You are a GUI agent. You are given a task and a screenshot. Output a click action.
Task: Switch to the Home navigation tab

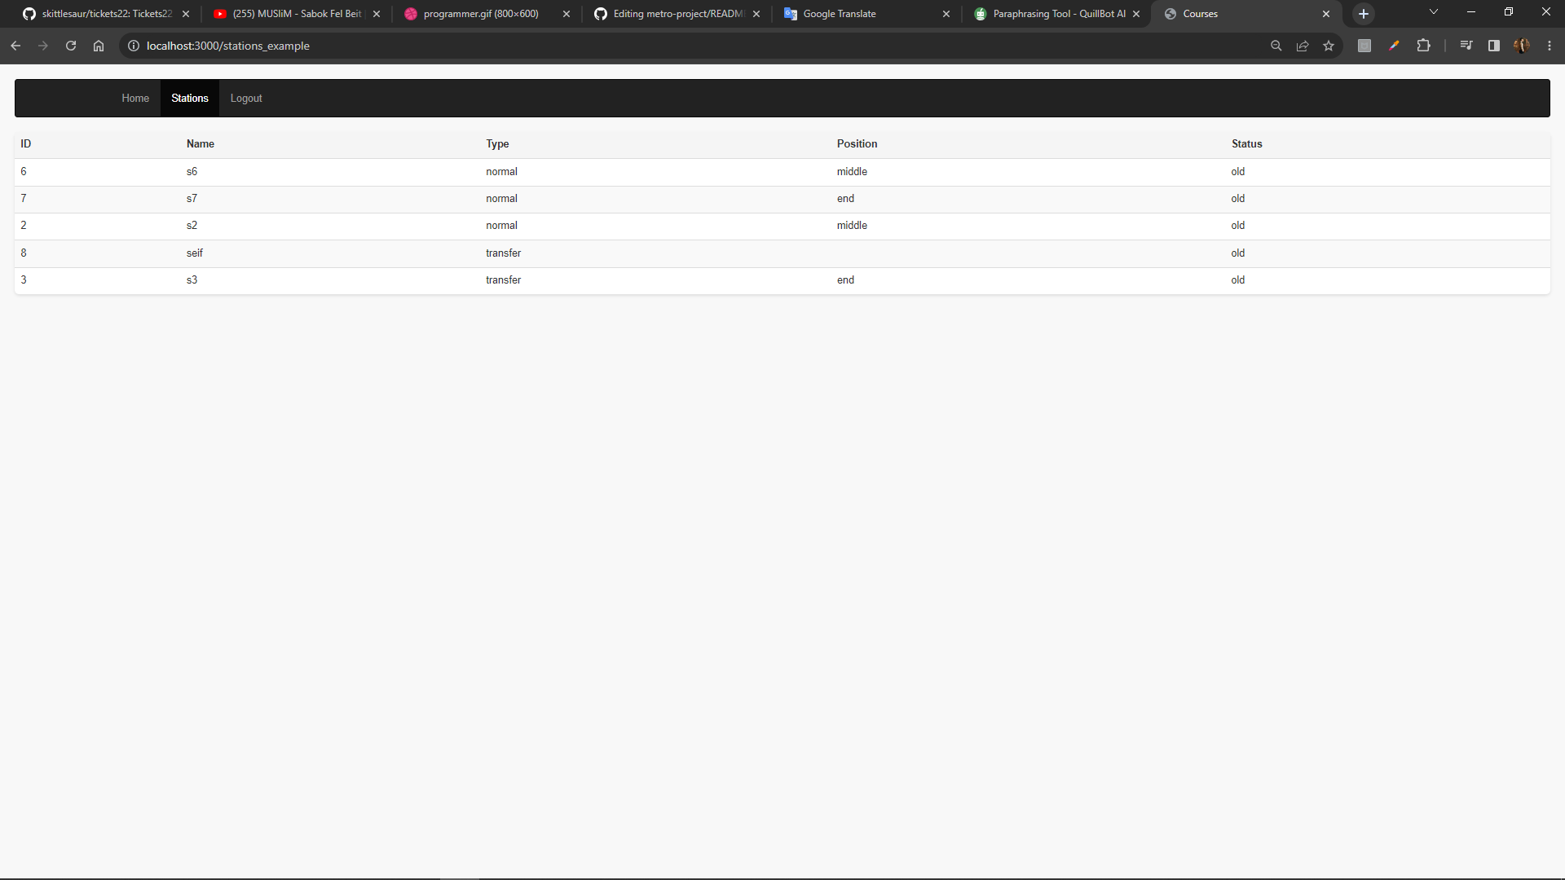pyautogui.click(x=134, y=98)
